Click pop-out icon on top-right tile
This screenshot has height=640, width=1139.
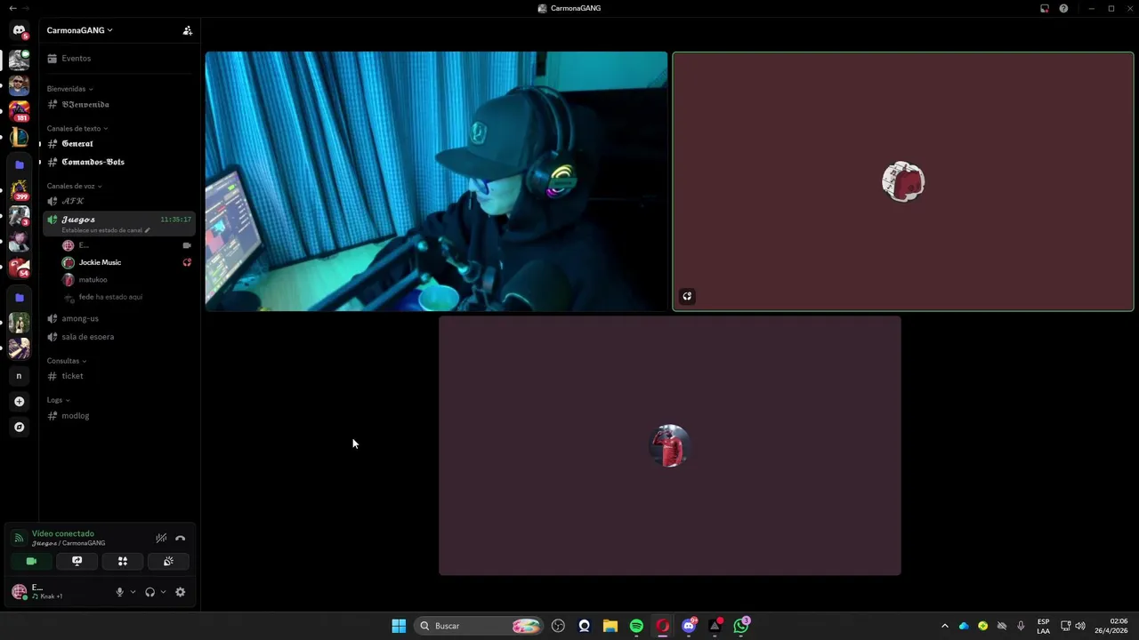687,296
